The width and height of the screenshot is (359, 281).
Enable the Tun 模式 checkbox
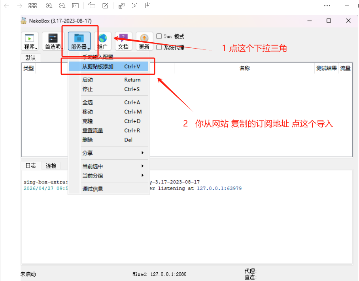click(x=159, y=36)
